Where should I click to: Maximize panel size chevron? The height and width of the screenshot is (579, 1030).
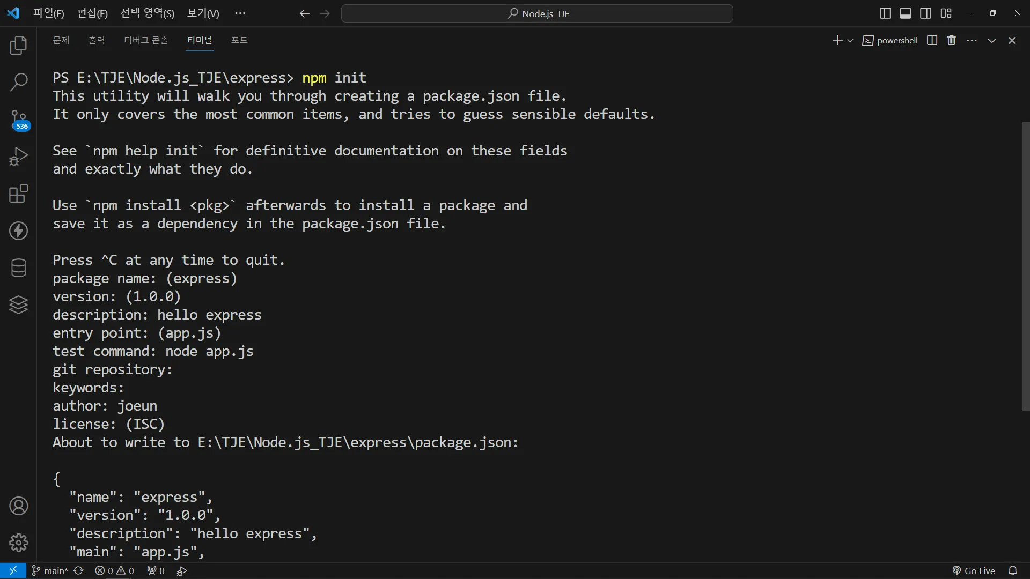tap(992, 41)
